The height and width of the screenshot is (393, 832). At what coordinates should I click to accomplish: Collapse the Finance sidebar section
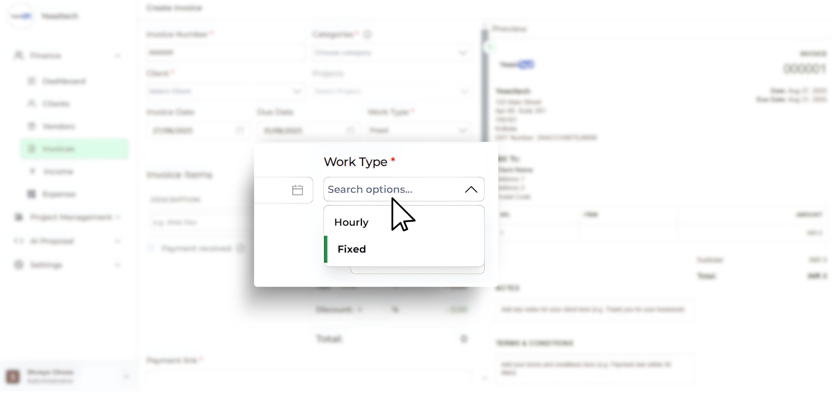coord(118,56)
